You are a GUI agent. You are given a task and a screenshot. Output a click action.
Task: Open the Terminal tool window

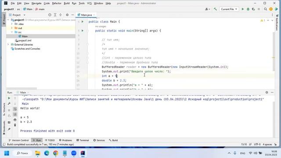click(83, 140)
